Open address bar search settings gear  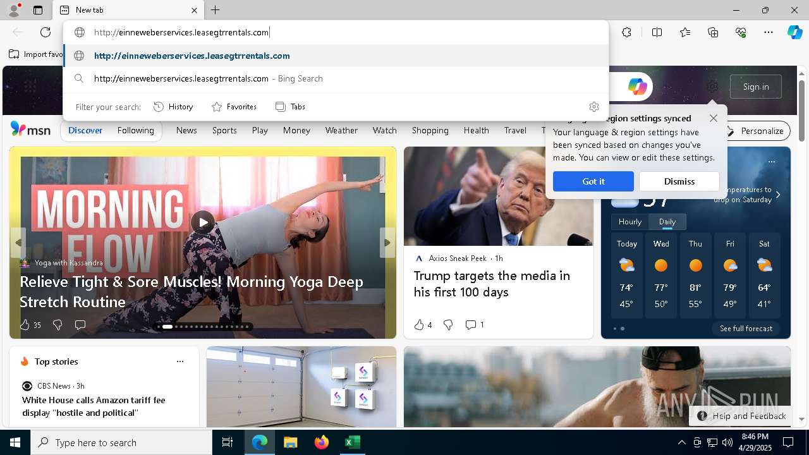593,107
